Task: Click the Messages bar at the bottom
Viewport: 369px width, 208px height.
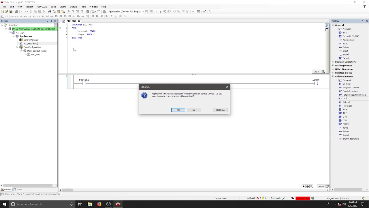Action: point(30,194)
